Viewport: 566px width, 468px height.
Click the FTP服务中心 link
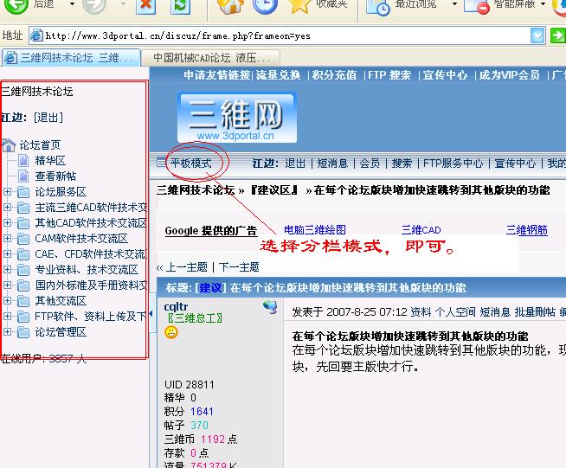pyautogui.click(x=453, y=163)
